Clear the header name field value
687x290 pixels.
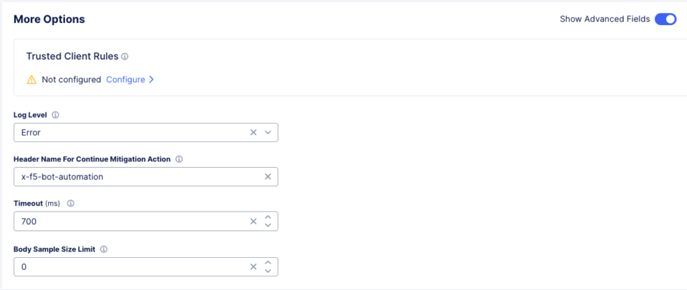click(268, 176)
